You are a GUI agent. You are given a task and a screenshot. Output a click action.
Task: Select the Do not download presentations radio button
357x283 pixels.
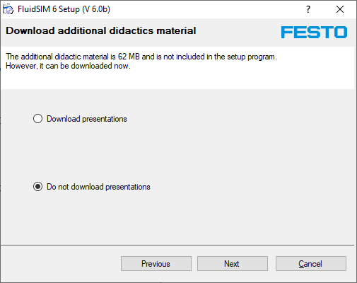(37, 187)
